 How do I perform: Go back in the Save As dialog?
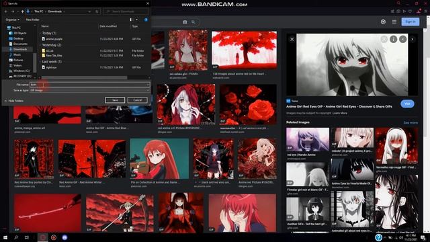[6, 11]
